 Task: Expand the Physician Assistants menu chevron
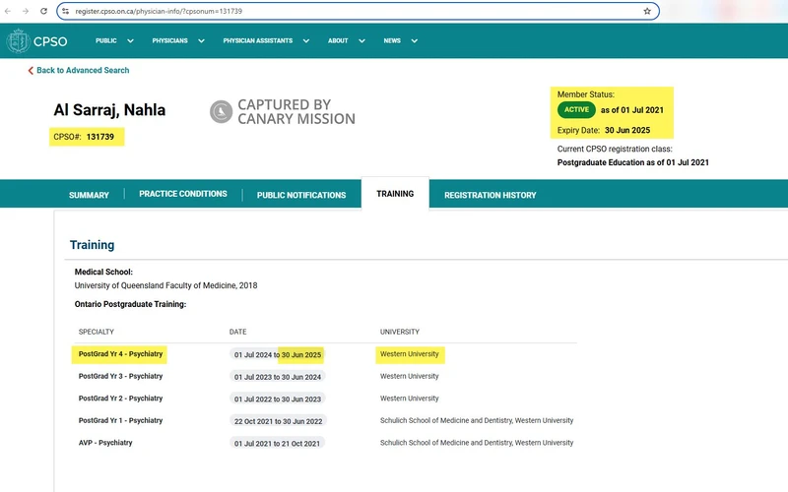[306, 41]
